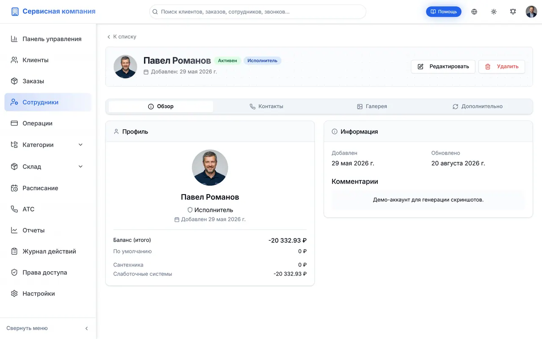542x339 pixels.
Task: Click the Редактировать button
Action: click(443, 67)
